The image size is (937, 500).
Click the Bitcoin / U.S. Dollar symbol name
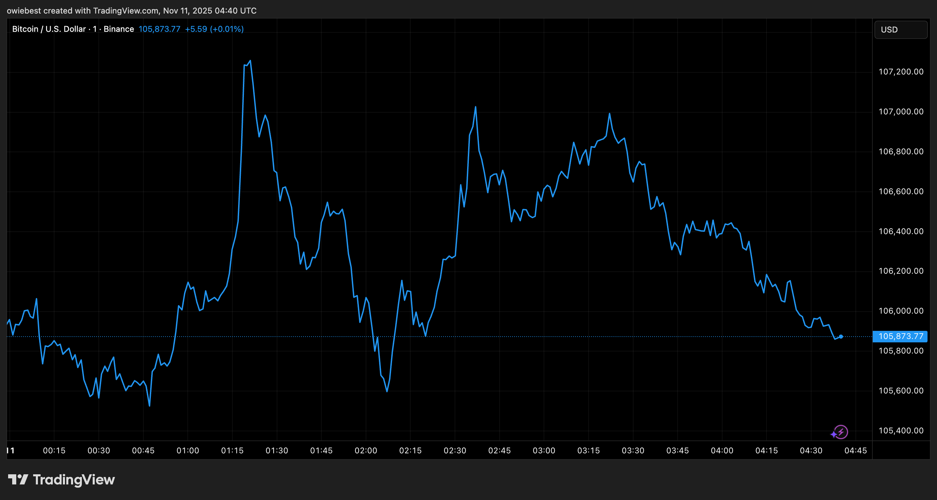[x=49, y=29]
